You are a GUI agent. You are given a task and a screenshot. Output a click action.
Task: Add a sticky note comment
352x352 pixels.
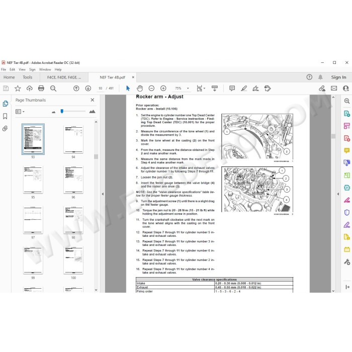point(232,89)
